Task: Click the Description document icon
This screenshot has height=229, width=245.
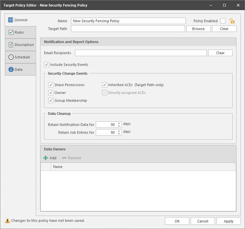Action: point(11,45)
